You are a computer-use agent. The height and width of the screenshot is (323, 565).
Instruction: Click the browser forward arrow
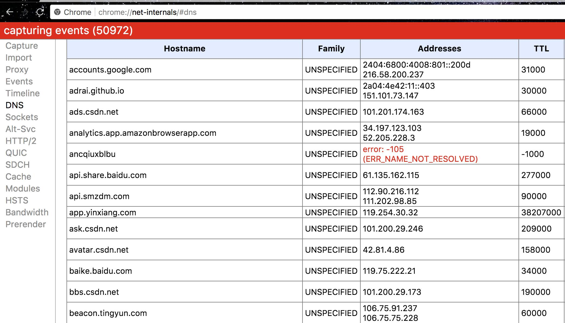pyautogui.click(x=25, y=12)
